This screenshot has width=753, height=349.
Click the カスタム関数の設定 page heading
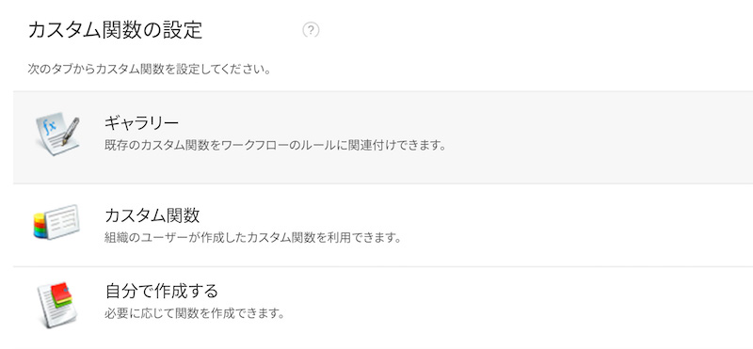[x=115, y=30]
